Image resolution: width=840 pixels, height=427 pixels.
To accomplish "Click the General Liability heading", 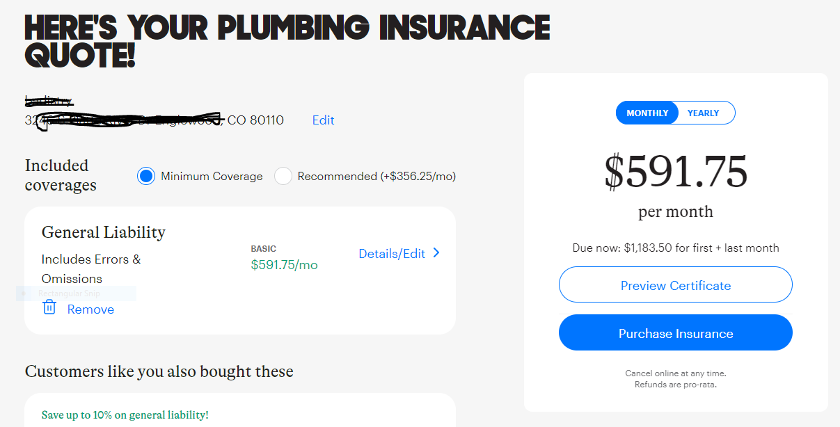I will [x=104, y=232].
